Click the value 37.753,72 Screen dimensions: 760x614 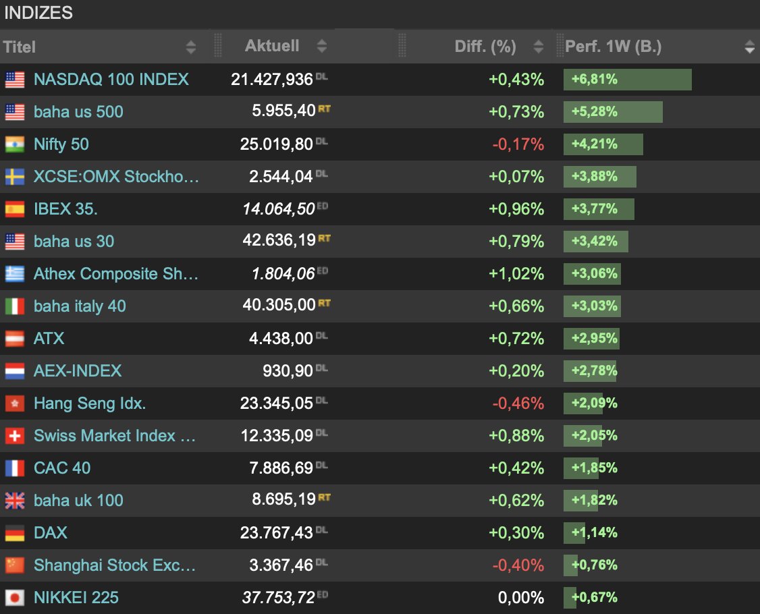tap(278, 598)
